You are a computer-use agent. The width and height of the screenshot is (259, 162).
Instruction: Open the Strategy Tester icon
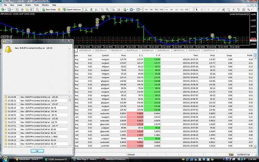37,10
